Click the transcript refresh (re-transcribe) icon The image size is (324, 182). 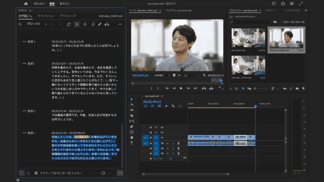click(69, 24)
